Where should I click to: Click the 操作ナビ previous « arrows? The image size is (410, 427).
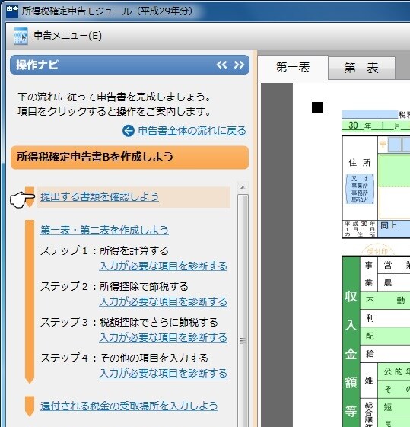(x=221, y=65)
